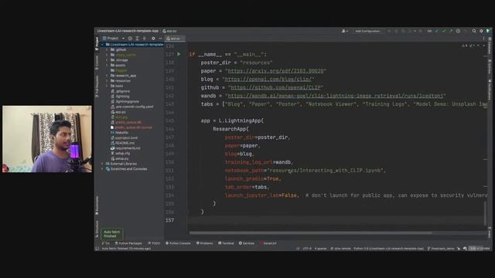Click the Git update project arrow
The width and height of the screenshot is (495, 278).
[437, 31]
